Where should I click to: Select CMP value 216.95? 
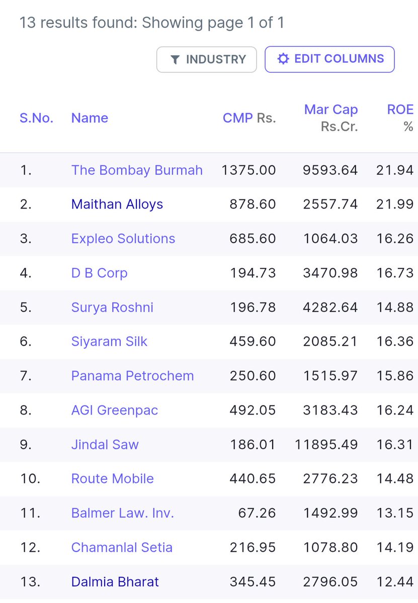pos(253,547)
